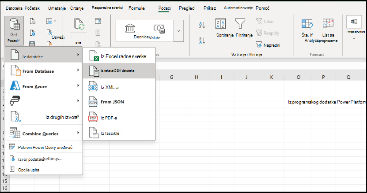
Task: Sort descending with the Z to A icon
Action: (x=202, y=41)
